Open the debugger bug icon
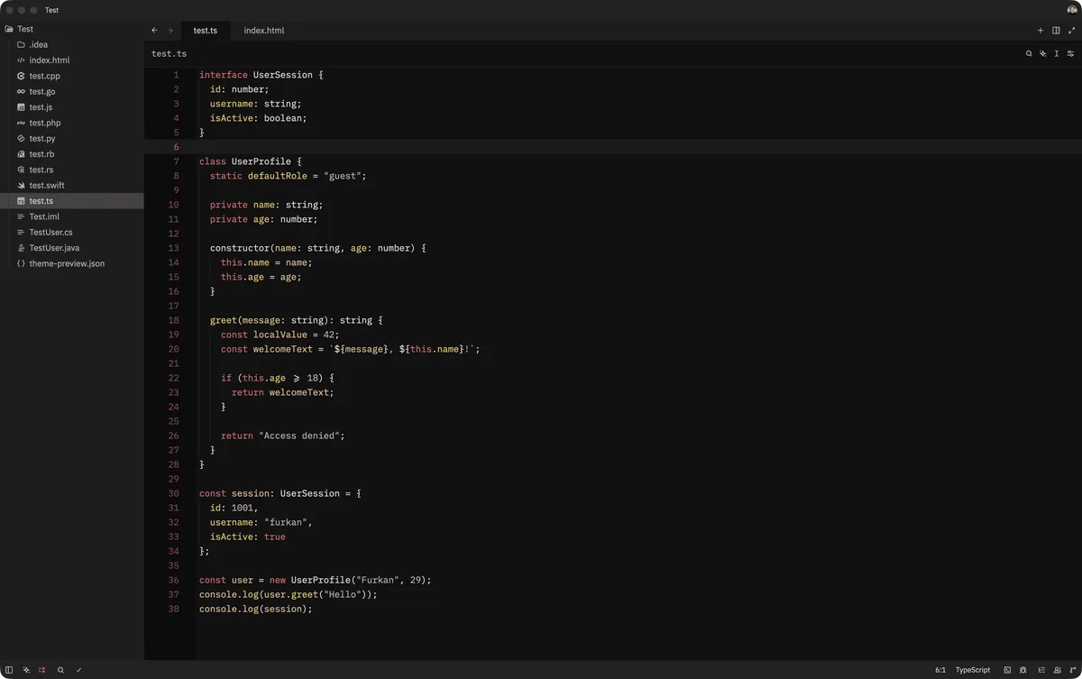Screen dimensions: 1082x679 point(1023,670)
